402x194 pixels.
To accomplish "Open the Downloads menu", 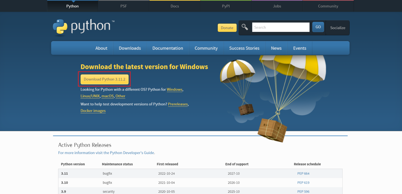I will click(130, 48).
